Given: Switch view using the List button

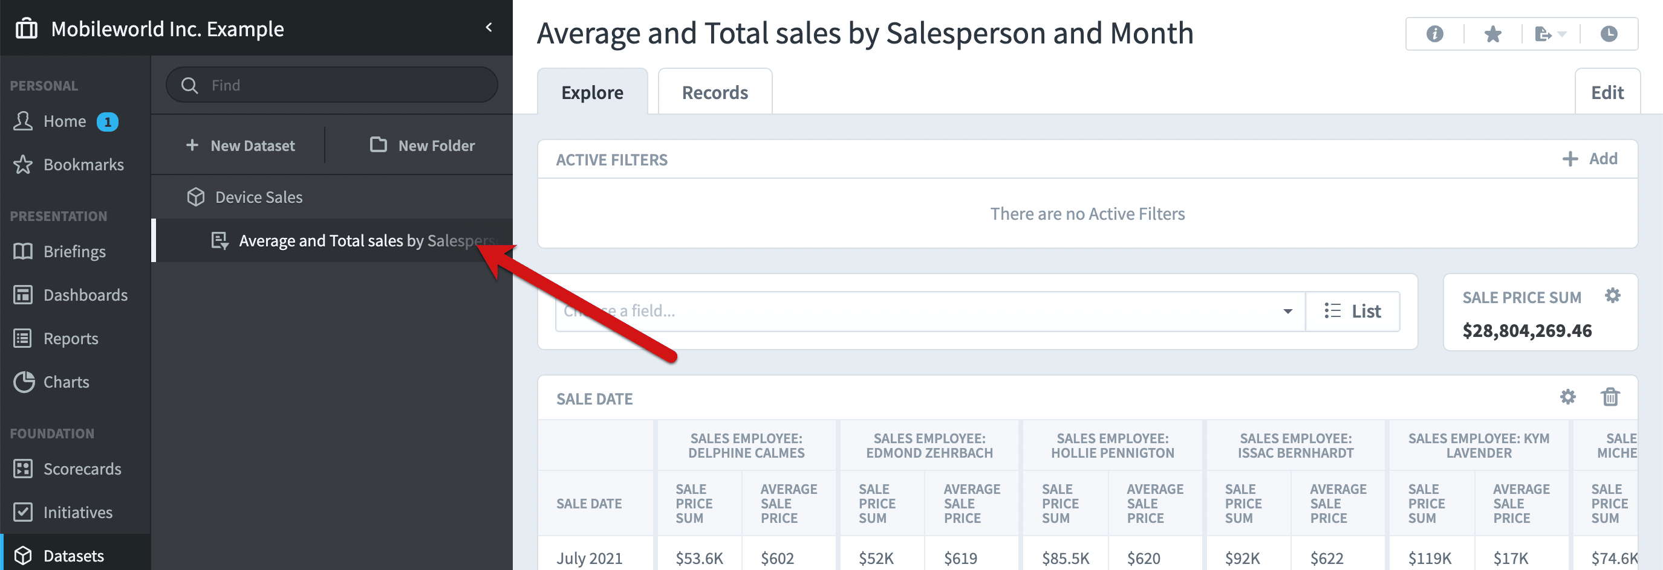Looking at the screenshot, I should (x=1353, y=312).
